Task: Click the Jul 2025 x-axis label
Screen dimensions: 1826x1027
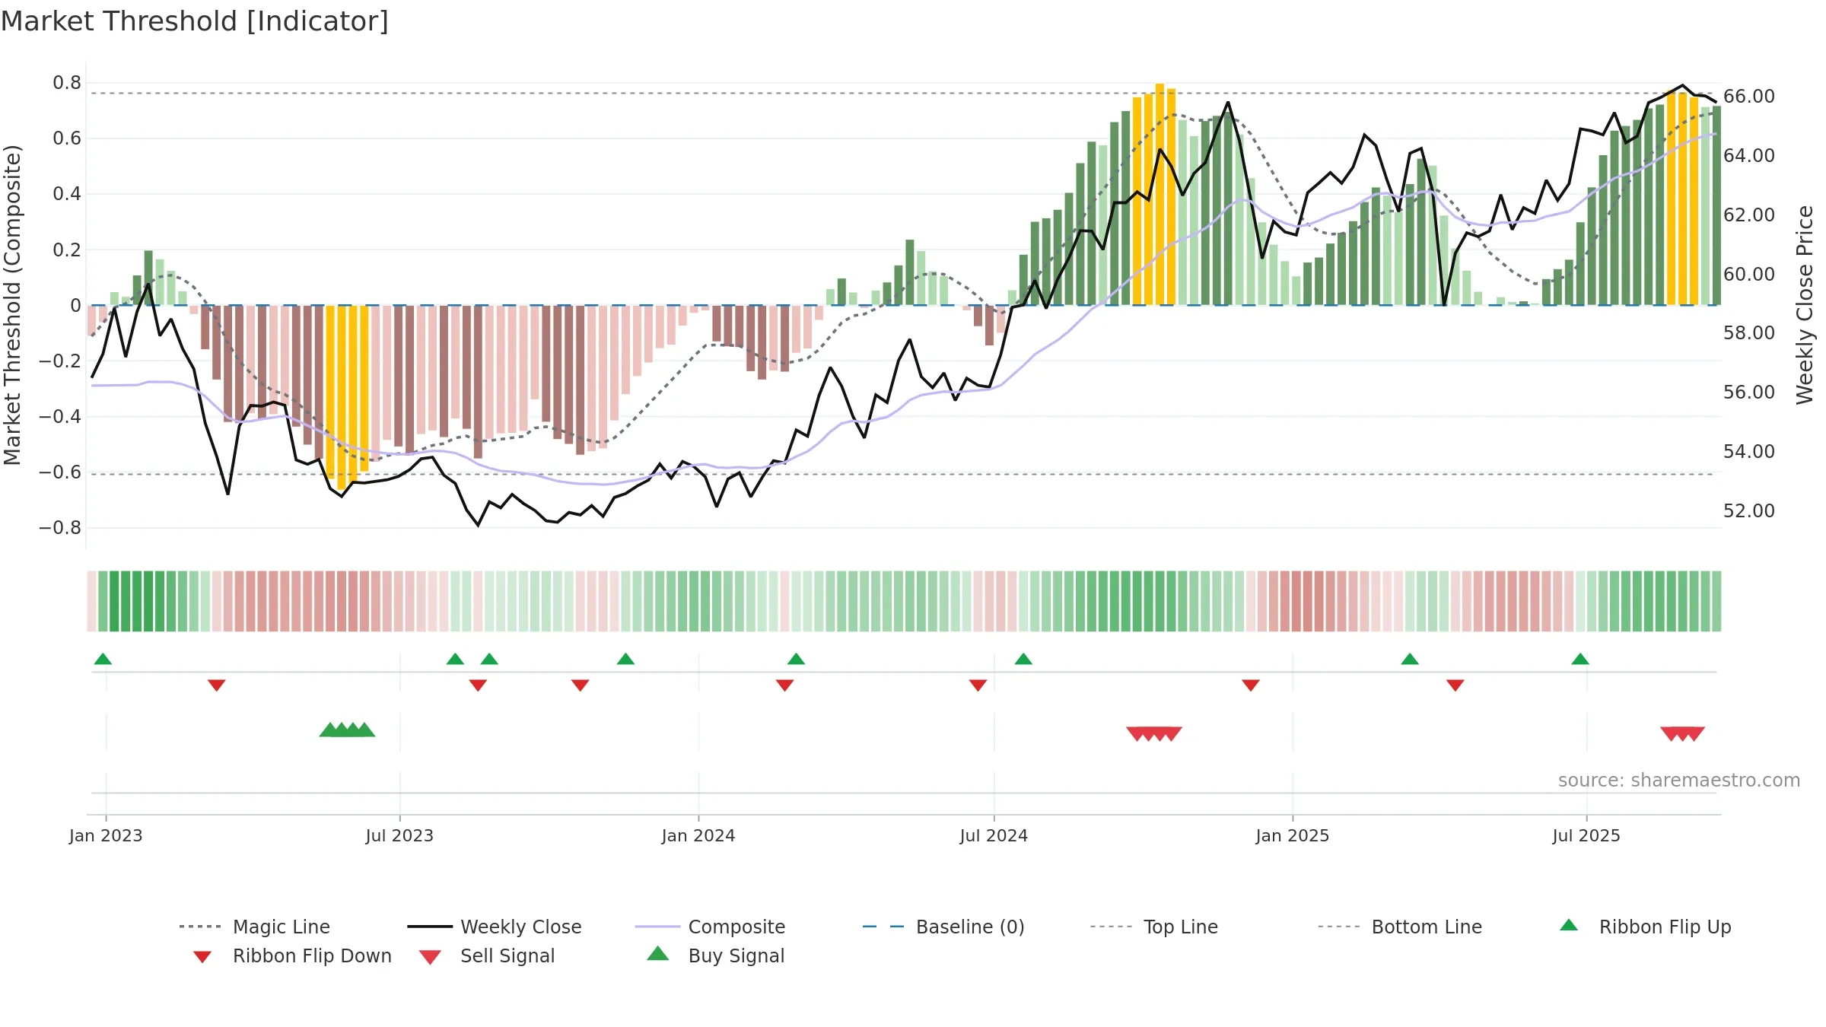Action: tap(1586, 835)
